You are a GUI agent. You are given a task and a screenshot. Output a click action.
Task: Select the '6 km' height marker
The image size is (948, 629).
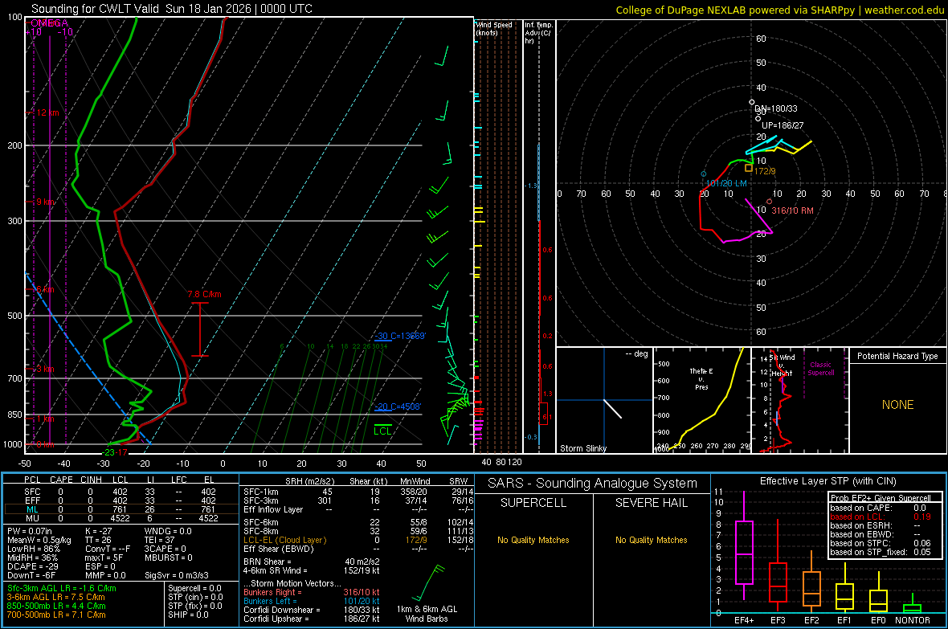45,289
